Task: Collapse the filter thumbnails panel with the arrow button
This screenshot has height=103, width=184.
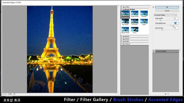Action: coord(153,7)
